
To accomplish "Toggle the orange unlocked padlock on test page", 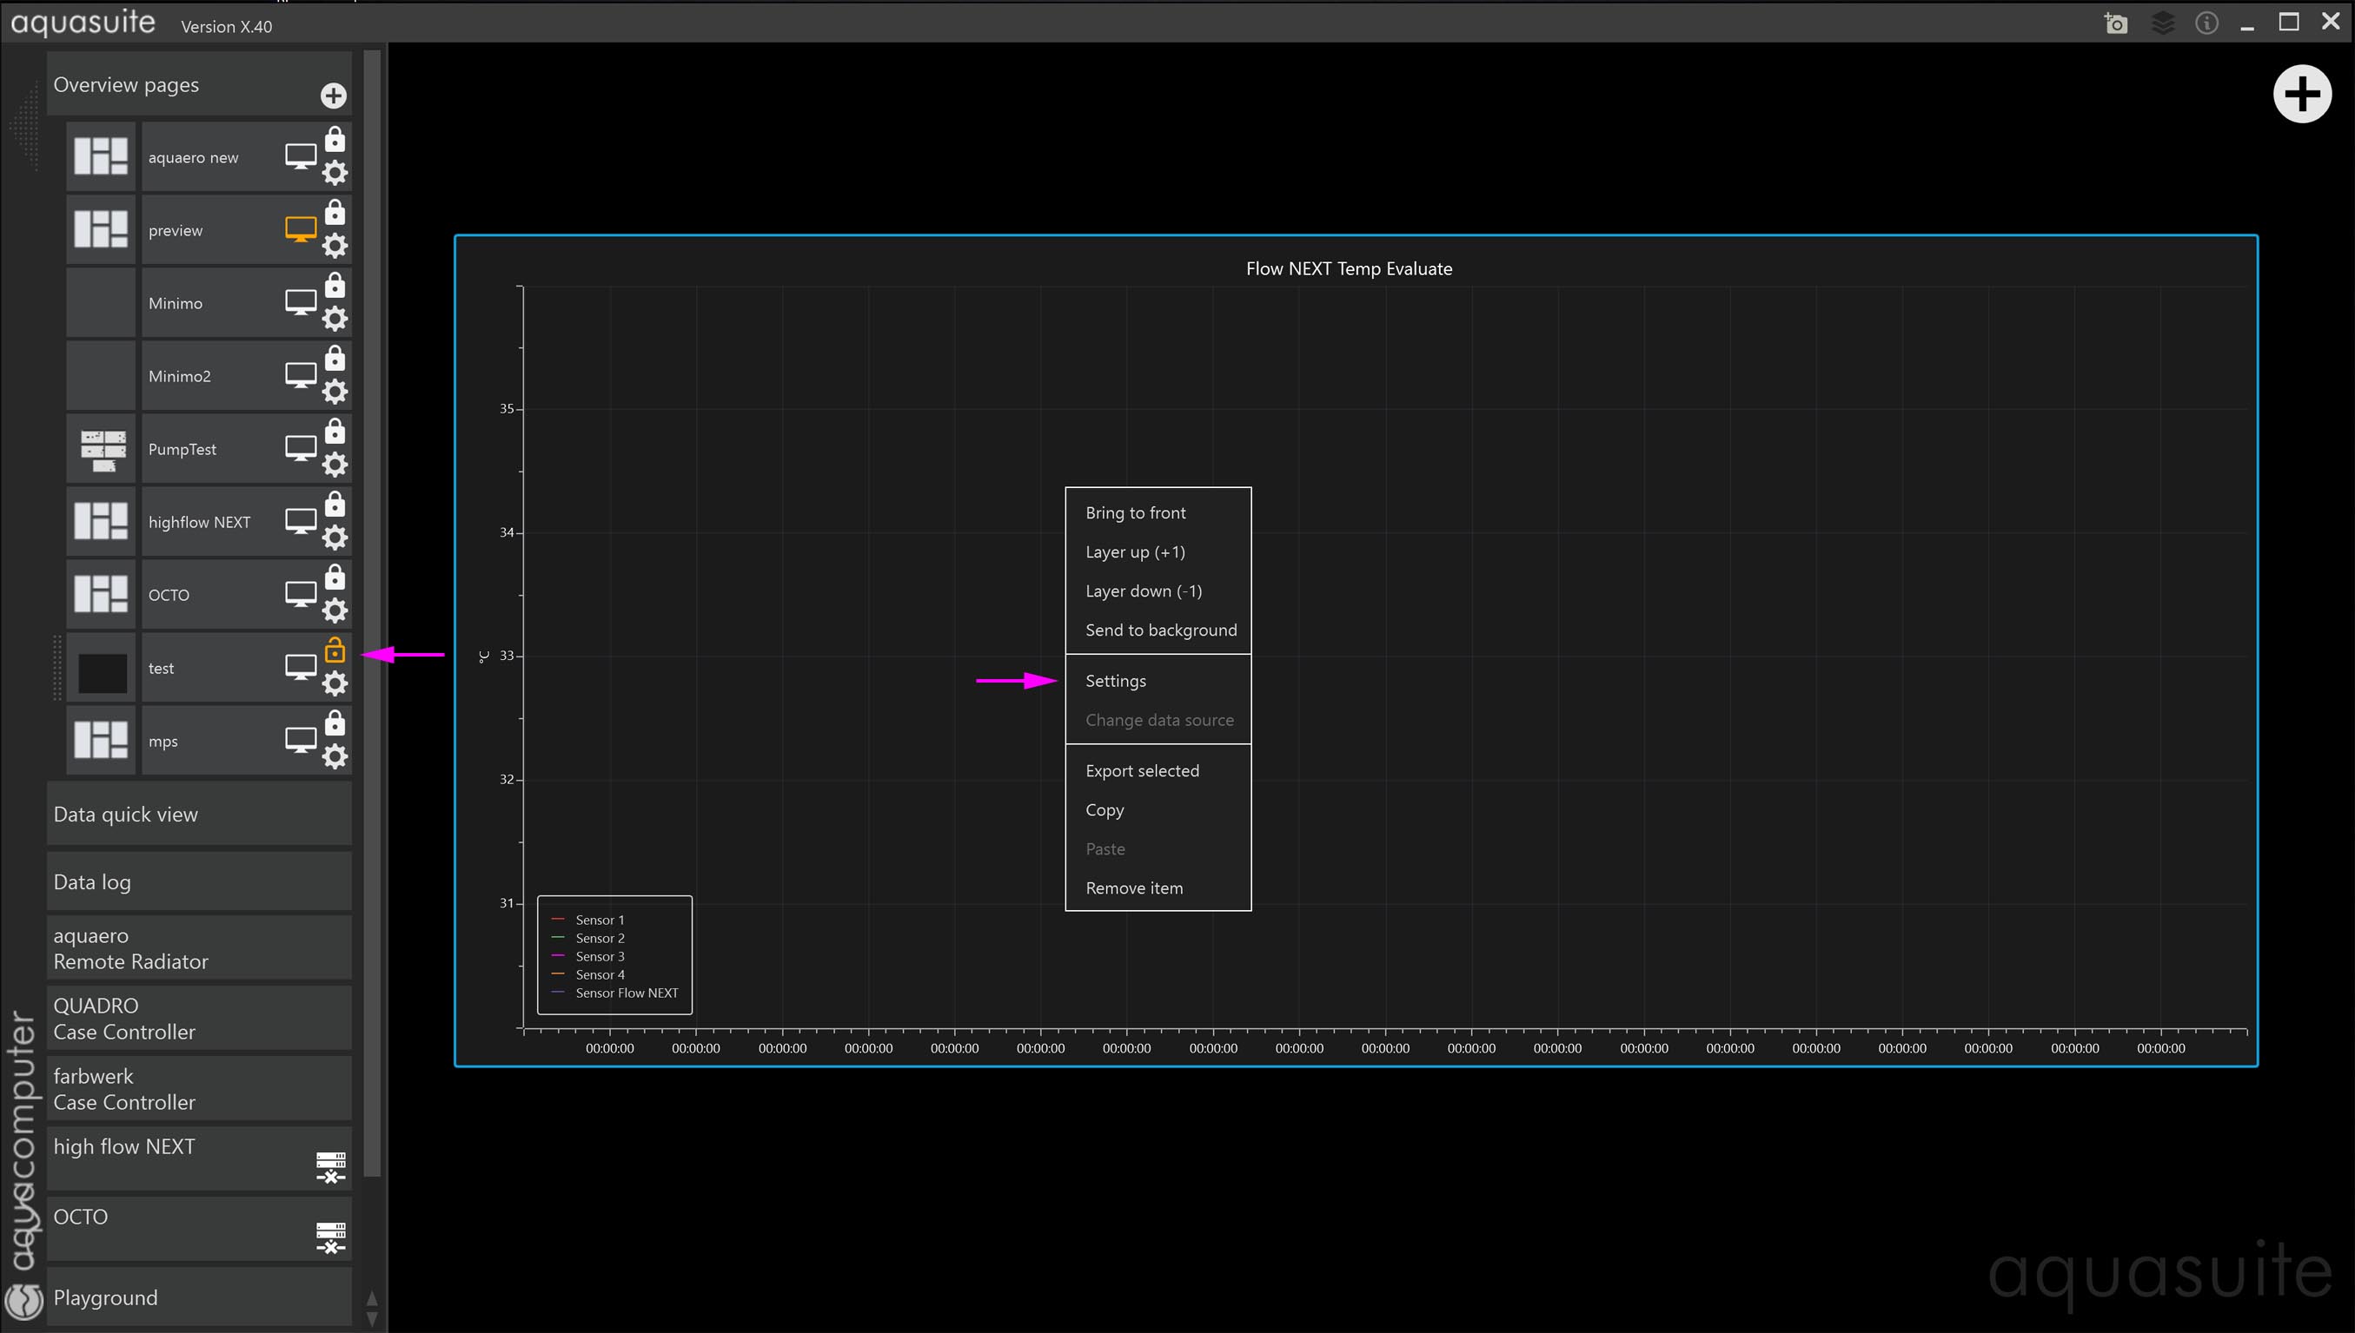I will pyautogui.click(x=335, y=650).
